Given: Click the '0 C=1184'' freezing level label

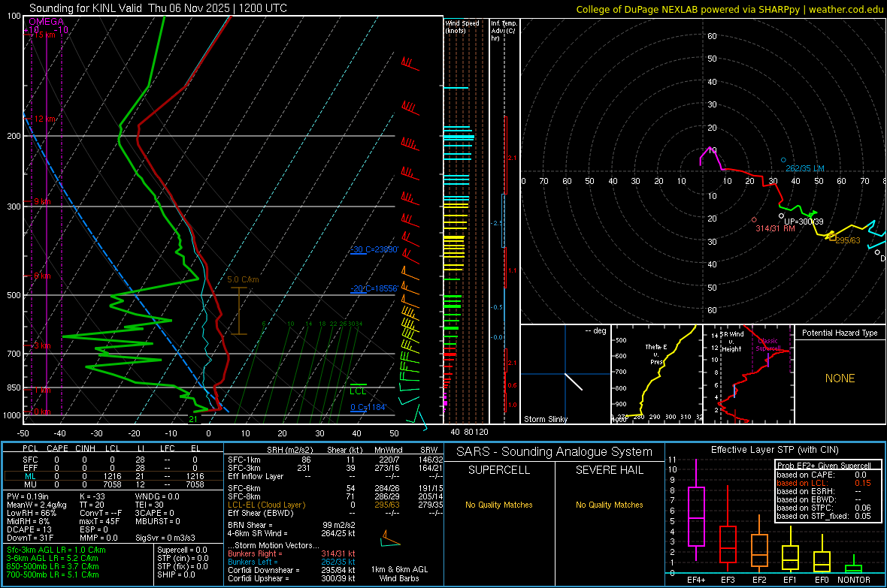Looking at the screenshot, I should tap(368, 407).
